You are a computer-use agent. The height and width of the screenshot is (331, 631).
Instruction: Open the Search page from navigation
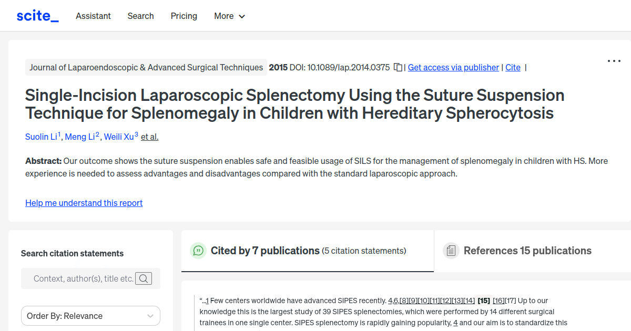(x=141, y=16)
